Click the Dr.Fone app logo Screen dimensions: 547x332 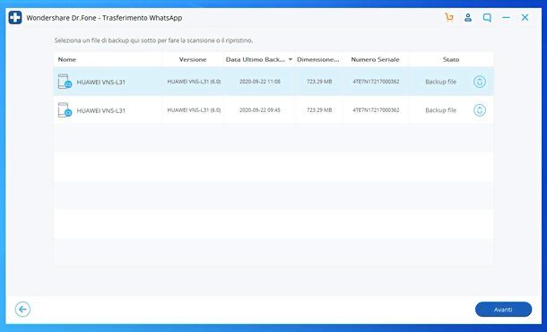[15, 17]
